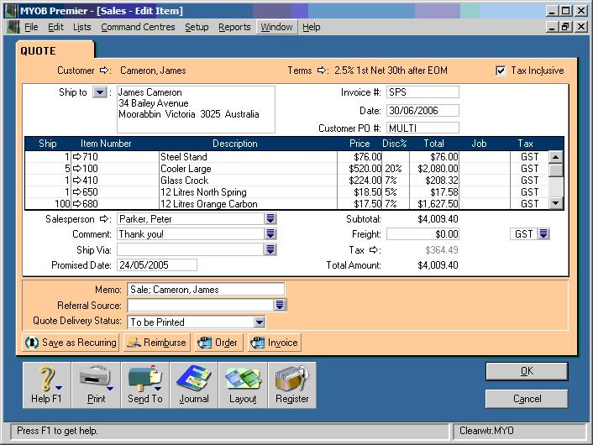The width and height of the screenshot is (593, 445).
Task: Open the Referral Source list selector
Action: pos(280,305)
